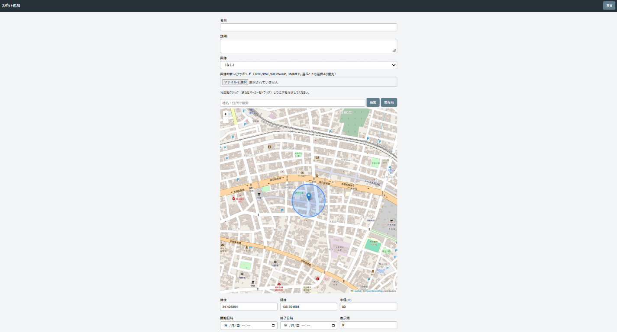Expand the 画像 dropdown showing (なし)
Image resolution: width=617 pixels, height=332 pixels.
click(308, 65)
